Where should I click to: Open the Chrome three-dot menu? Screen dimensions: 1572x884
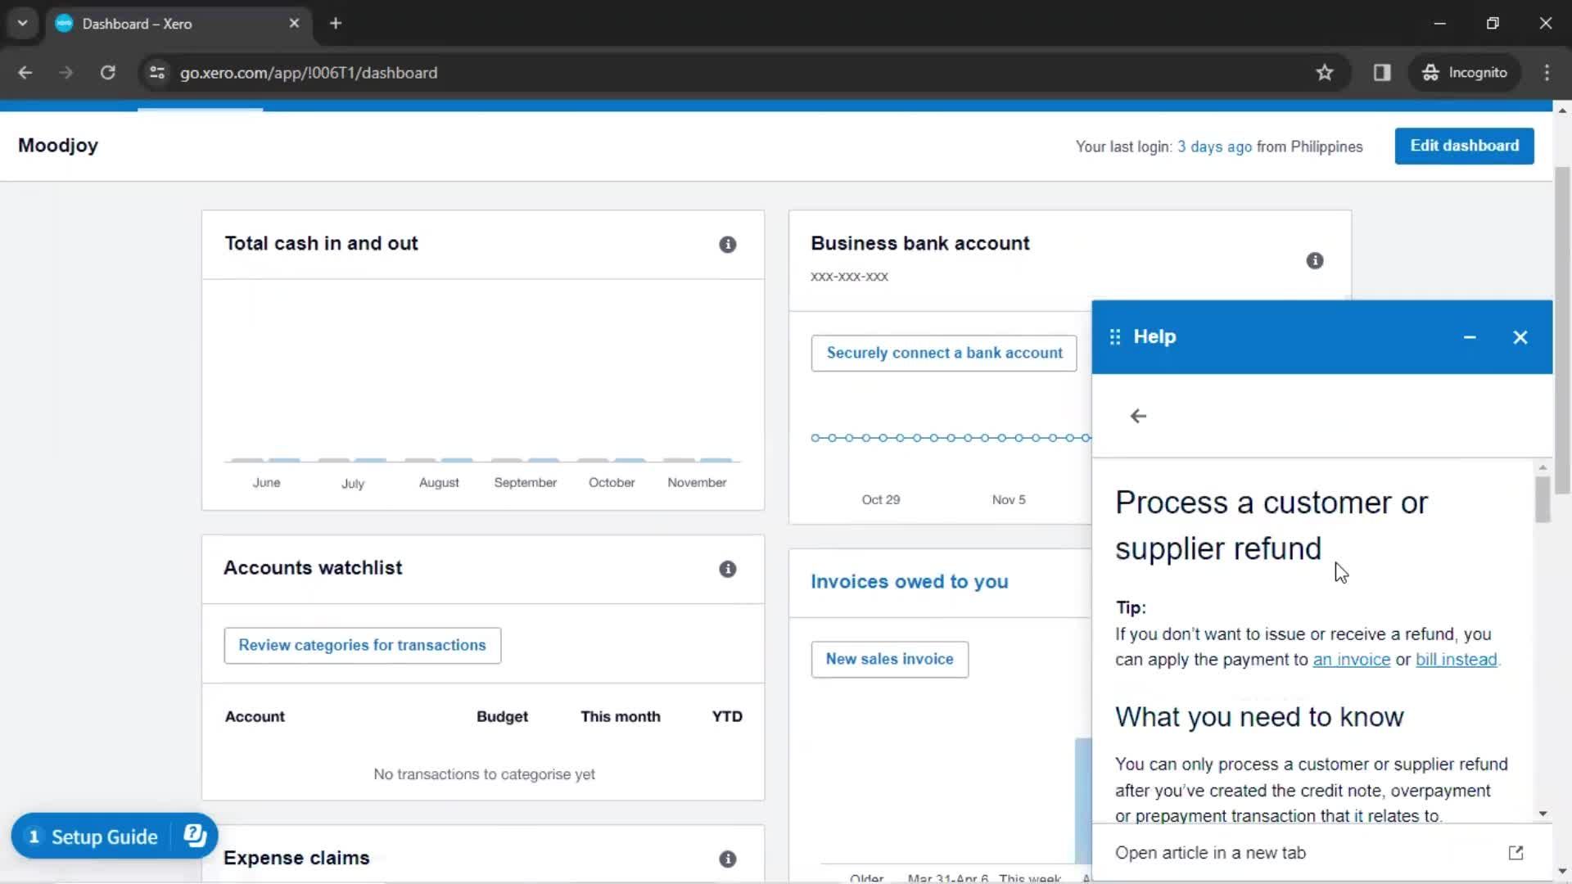click(x=1547, y=73)
